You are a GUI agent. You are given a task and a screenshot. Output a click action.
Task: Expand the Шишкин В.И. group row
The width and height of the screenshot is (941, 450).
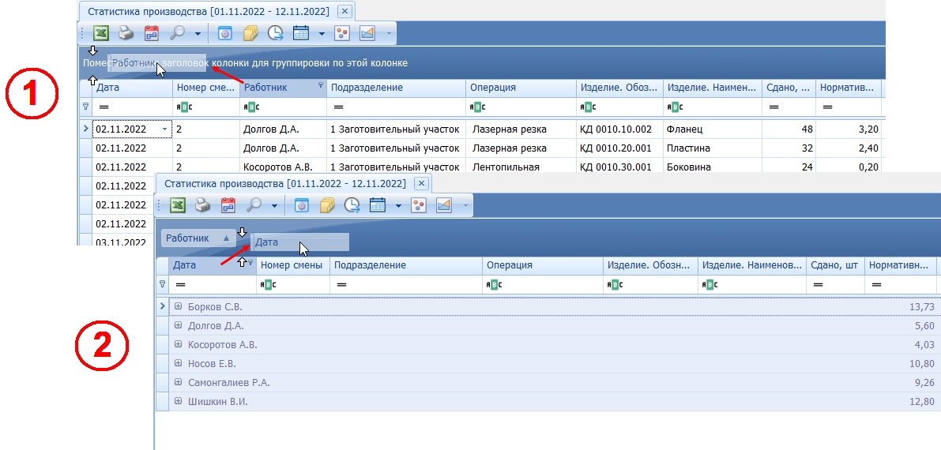[x=179, y=401]
